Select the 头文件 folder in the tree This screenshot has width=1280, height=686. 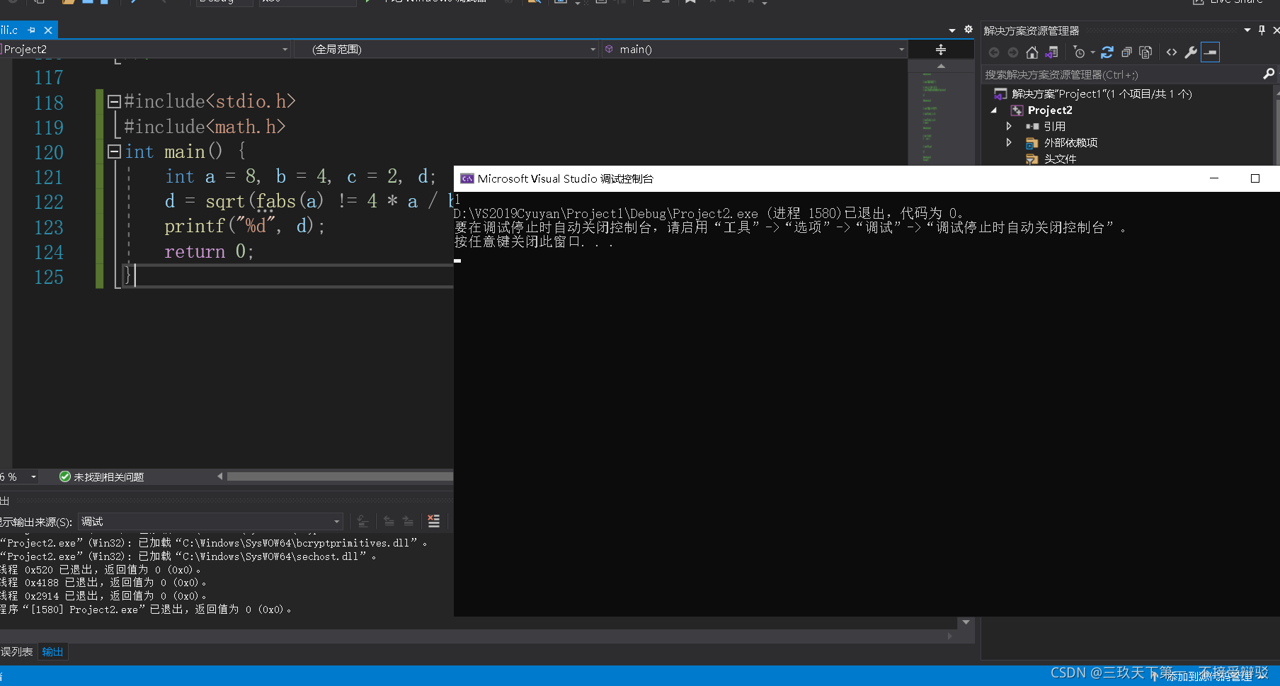point(1060,159)
